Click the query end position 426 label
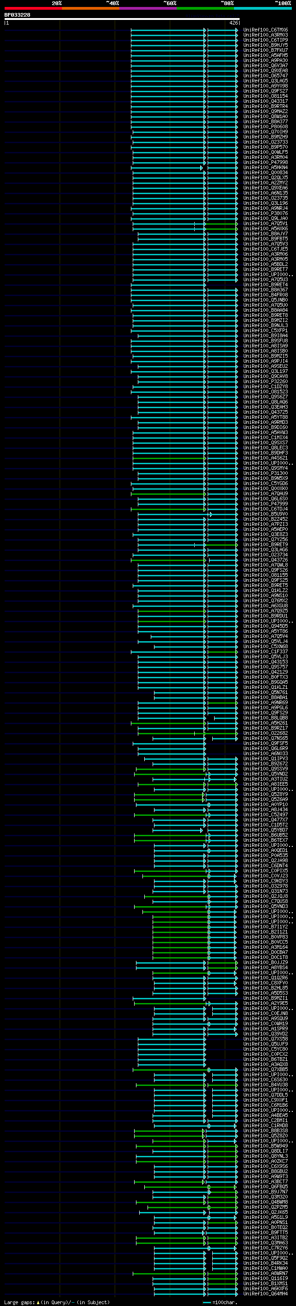This screenshot has width=296, height=1306. [x=233, y=23]
